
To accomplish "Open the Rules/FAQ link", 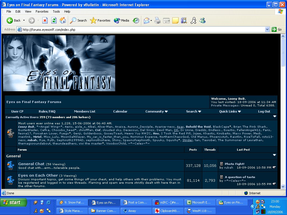I will click(x=47, y=111).
